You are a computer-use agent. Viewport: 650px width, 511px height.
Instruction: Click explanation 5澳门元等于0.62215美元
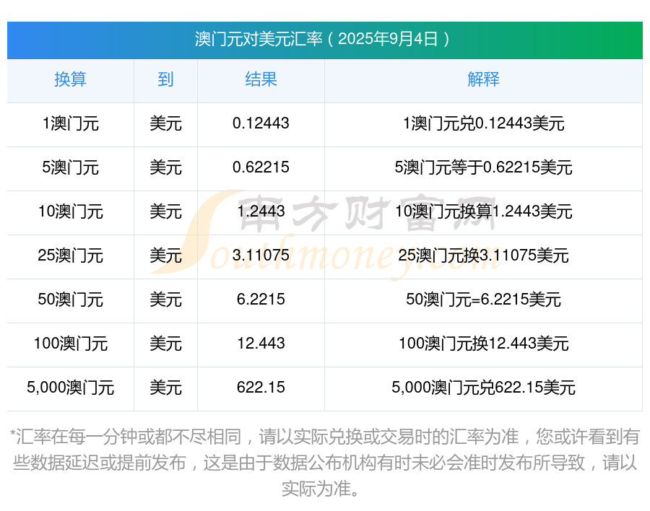click(x=483, y=167)
